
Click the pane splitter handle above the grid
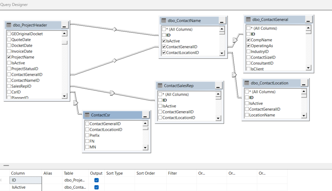(x=6, y=166)
